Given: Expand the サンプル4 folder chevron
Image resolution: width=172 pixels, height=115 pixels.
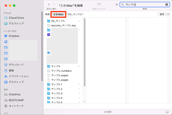Looking at the screenshot, I should pos(79,98).
